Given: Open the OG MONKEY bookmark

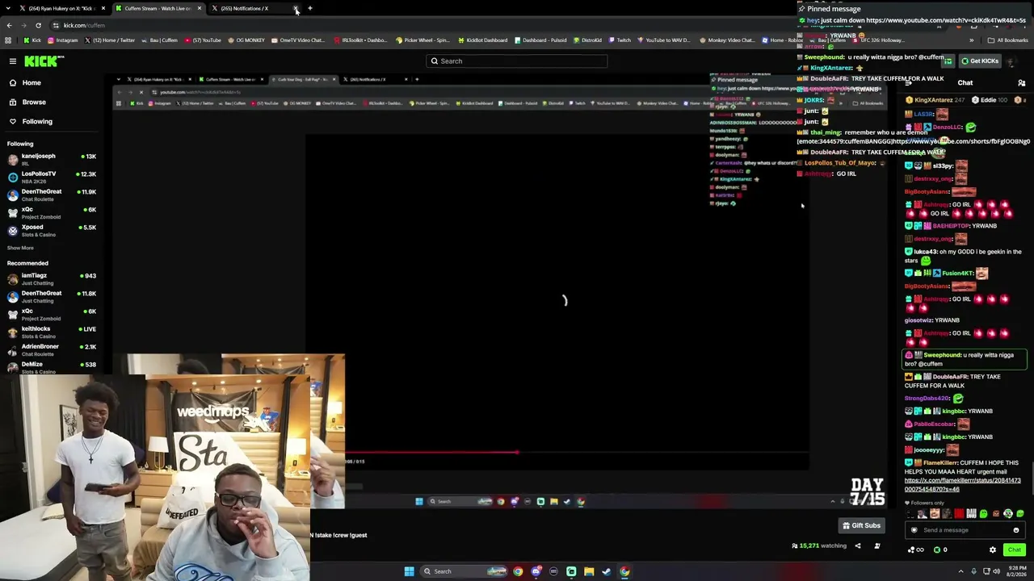Looking at the screenshot, I should coord(246,40).
